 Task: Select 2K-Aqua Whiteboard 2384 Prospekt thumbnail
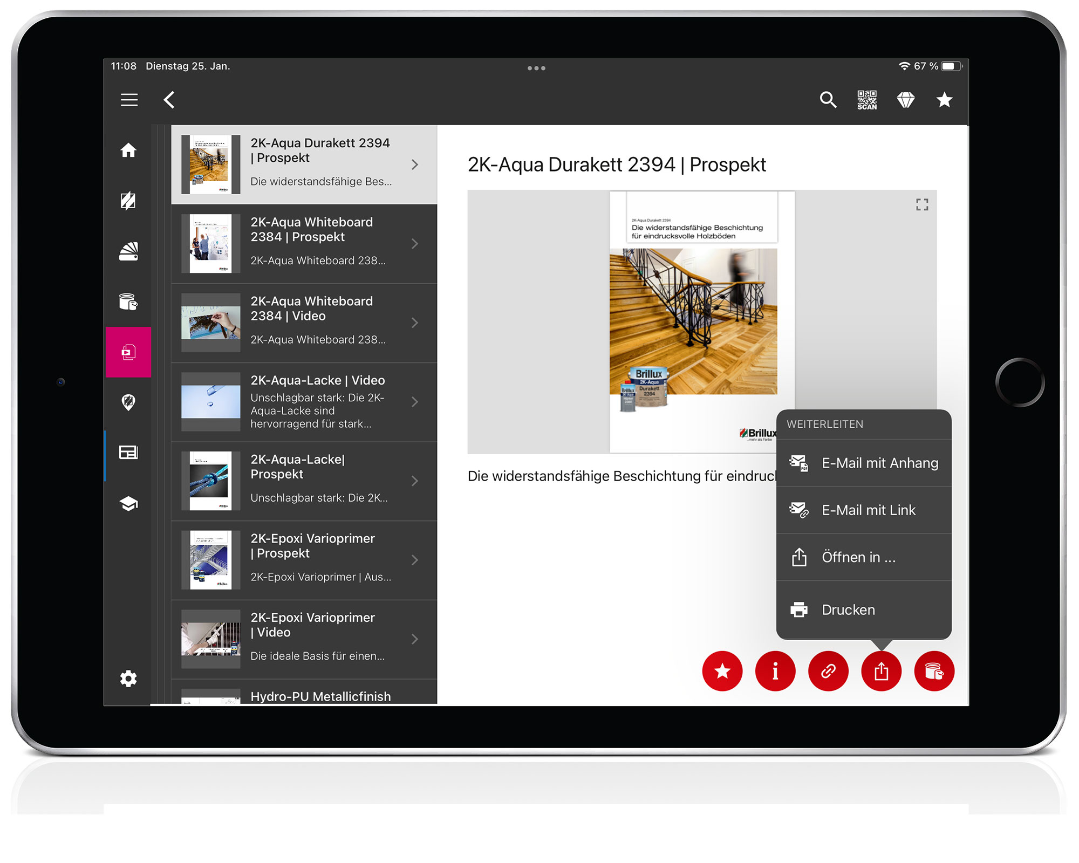point(210,244)
